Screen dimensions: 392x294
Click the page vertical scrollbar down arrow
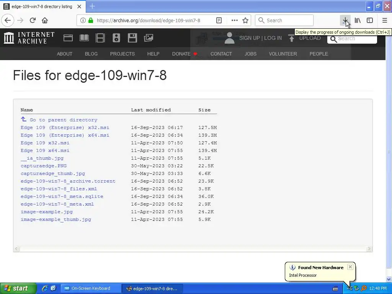pyautogui.click(x=389, y=279)
